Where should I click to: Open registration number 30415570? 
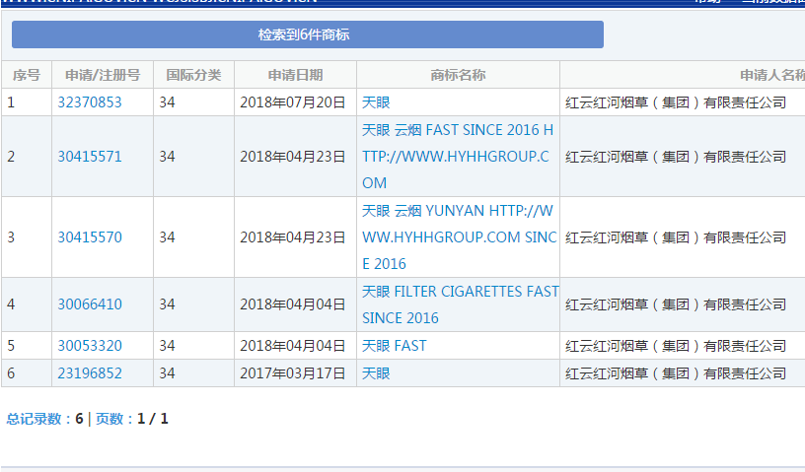[90, 237]
